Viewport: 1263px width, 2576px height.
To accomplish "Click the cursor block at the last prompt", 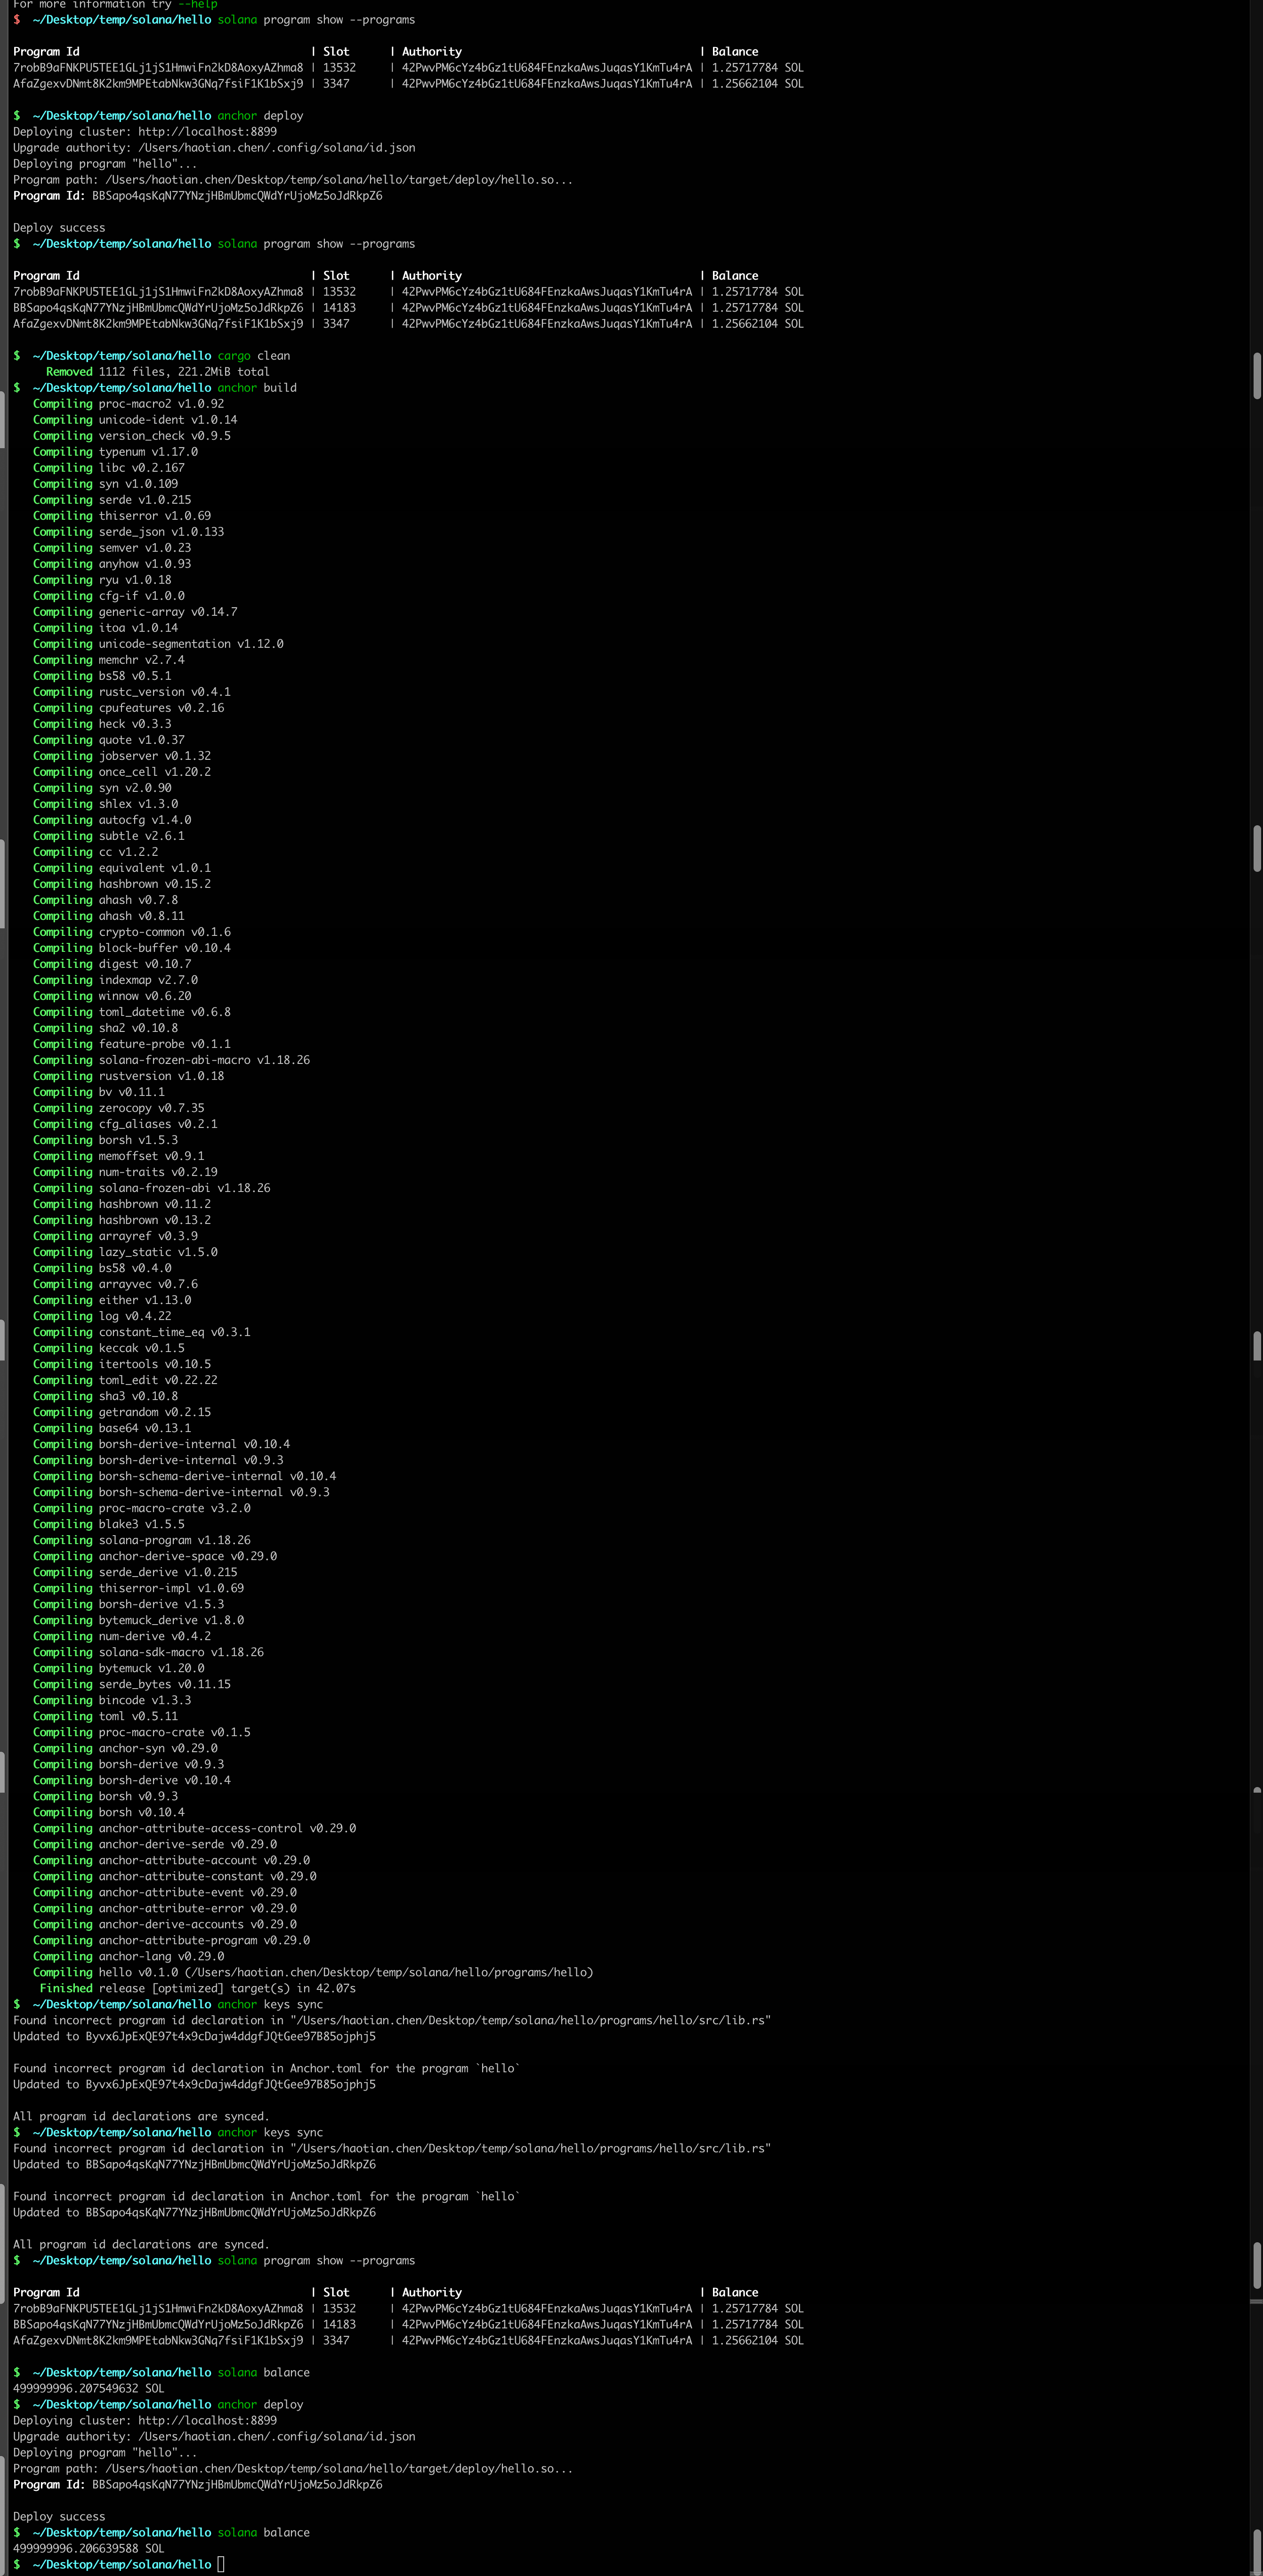I will point(221,2564).
